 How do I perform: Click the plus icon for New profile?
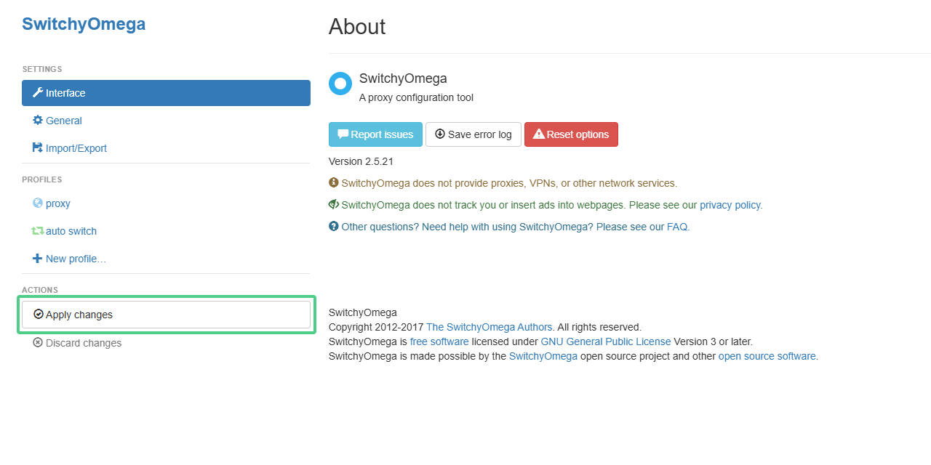pyautogui.click(x=38, y=259)
